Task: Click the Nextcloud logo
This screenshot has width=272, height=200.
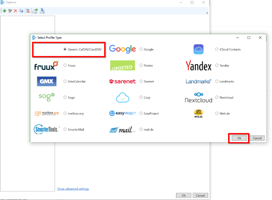Action: pyautogui.click(x=199, y=97)
